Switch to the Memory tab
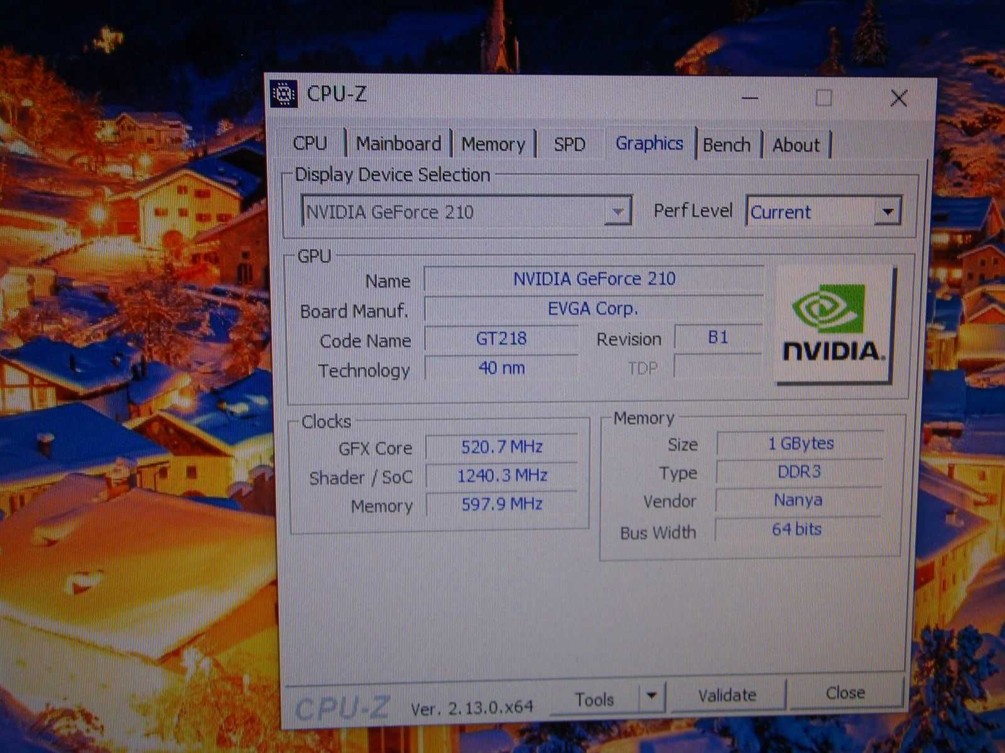1005x753 pixels. click(494, 144)
